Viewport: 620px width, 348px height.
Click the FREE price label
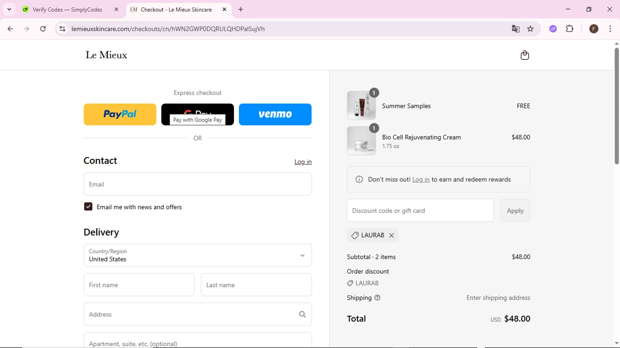tap(523, 106)
